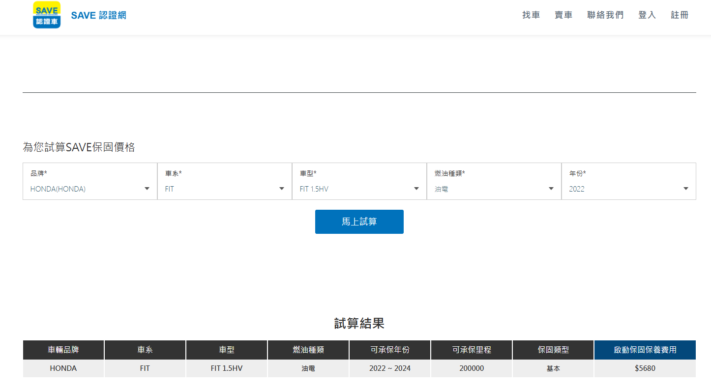Viewport: 711px width, 390px height.
Task: Open the 車系 dropdown showing FIT
Action: pyautogui.click(x=225, y=181)
